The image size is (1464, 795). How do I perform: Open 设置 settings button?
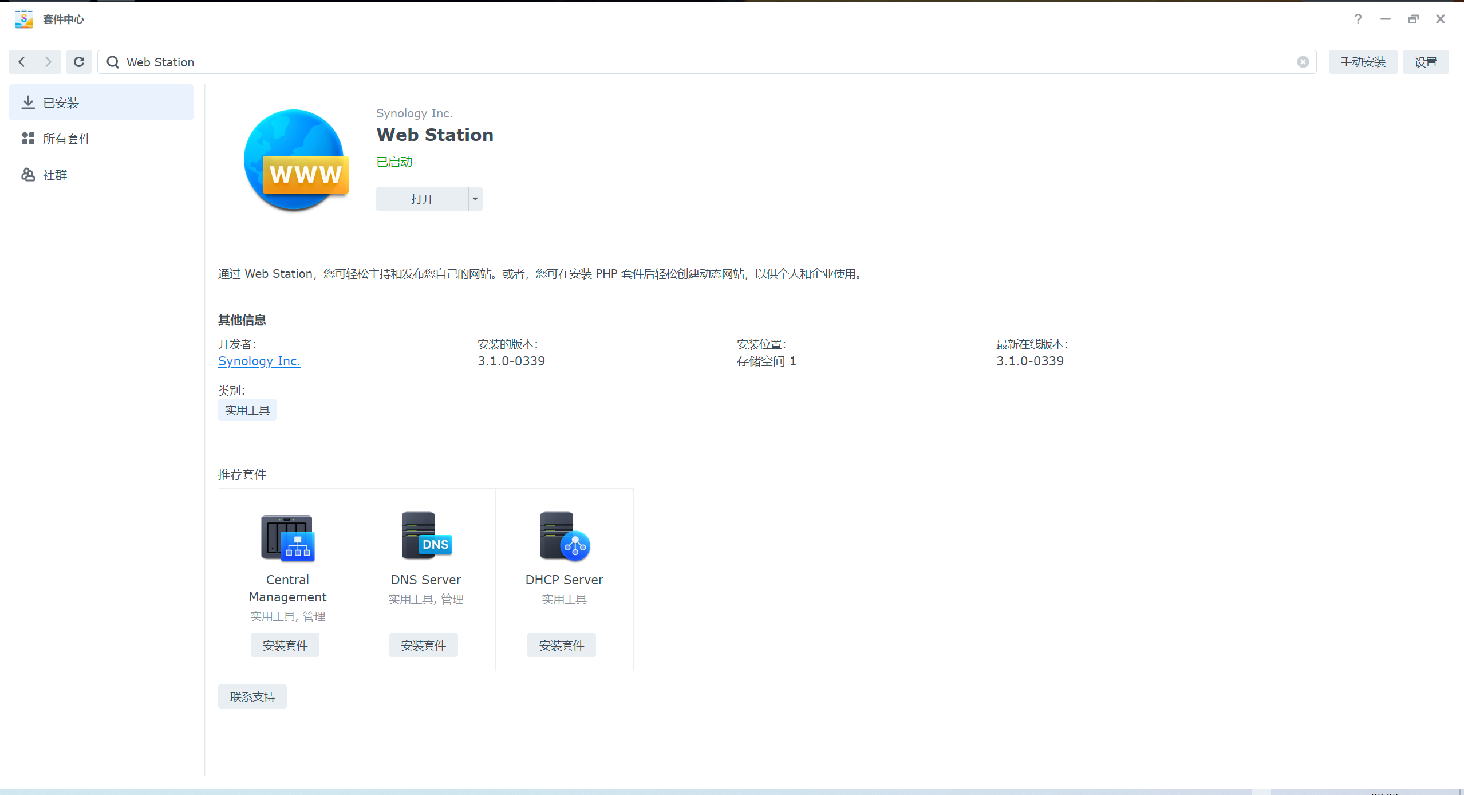coord(1426,62)
